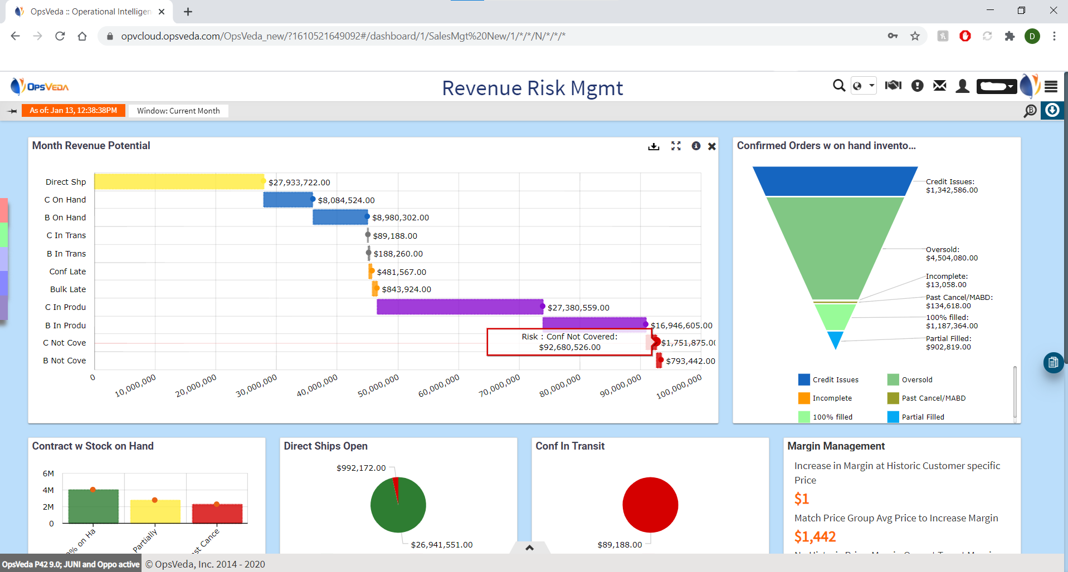Screen dimensions: 1068x572
Task: Toggle the pin icon on filter bar
Action: (x=12, y=111)
